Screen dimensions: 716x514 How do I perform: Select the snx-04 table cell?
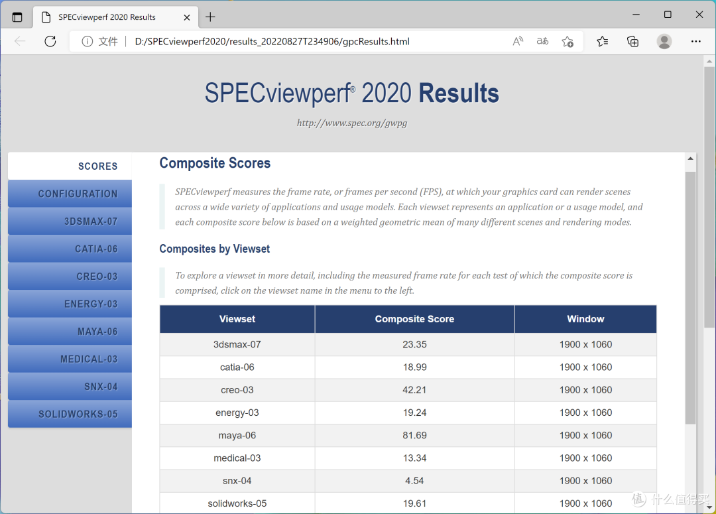point(237,481)
